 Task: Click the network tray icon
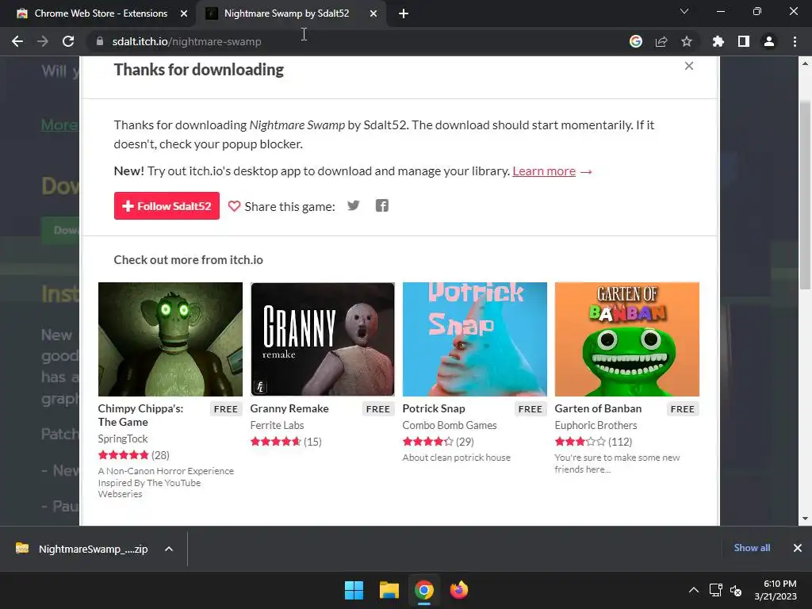point(716,590)
